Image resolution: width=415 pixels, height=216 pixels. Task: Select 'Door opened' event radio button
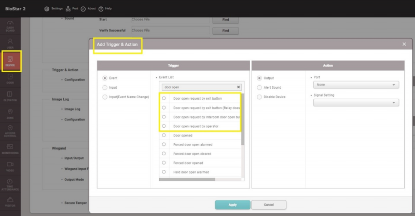(164, 135)
